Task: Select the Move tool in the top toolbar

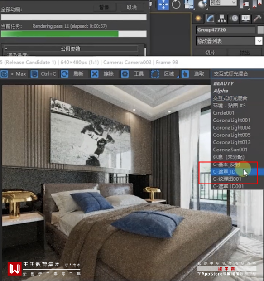Action: click(x=163, y=4)
